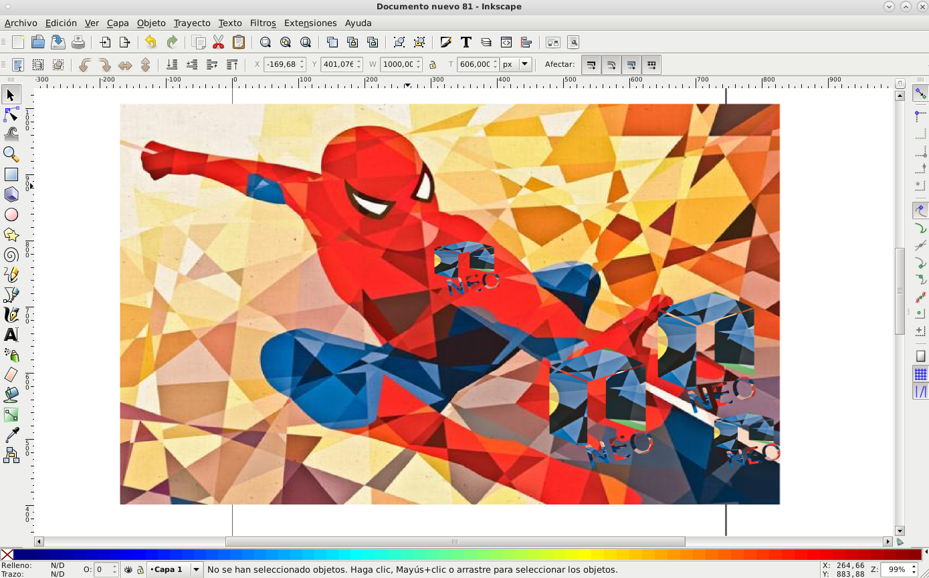Toggle Capa 1 layer visibility eye
The image size is (929, 578).
128,570
